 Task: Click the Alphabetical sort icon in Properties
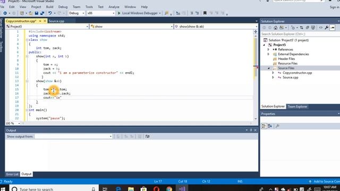click(270, 126)
